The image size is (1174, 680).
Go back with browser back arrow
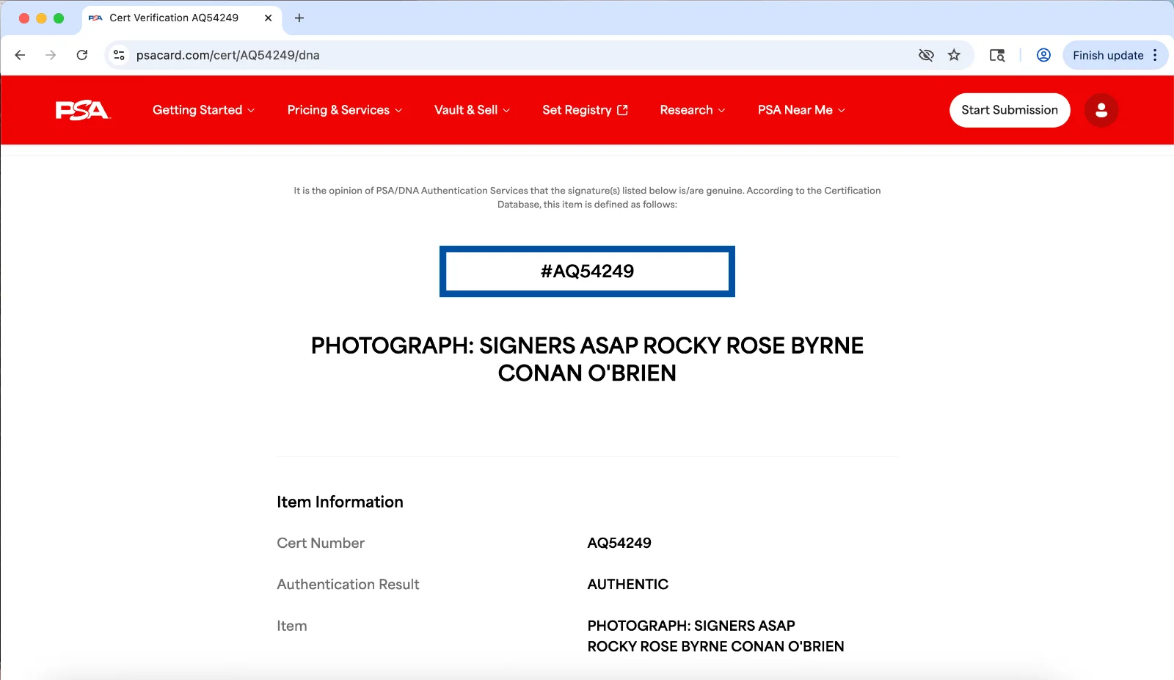(x=20, y=55)
